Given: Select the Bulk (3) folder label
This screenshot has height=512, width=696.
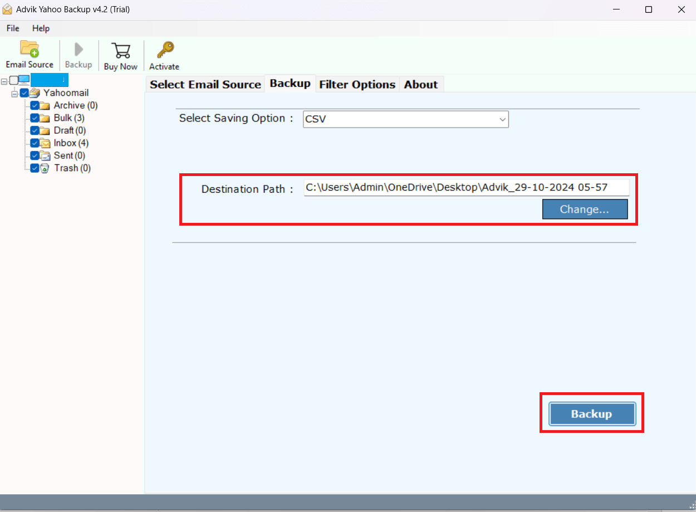Looking at the screenshot, I should [69, 118].
